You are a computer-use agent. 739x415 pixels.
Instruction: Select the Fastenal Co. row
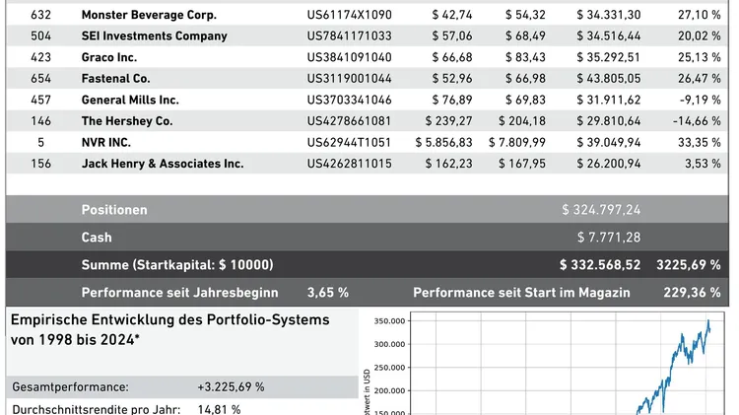[x=115, y=78]
